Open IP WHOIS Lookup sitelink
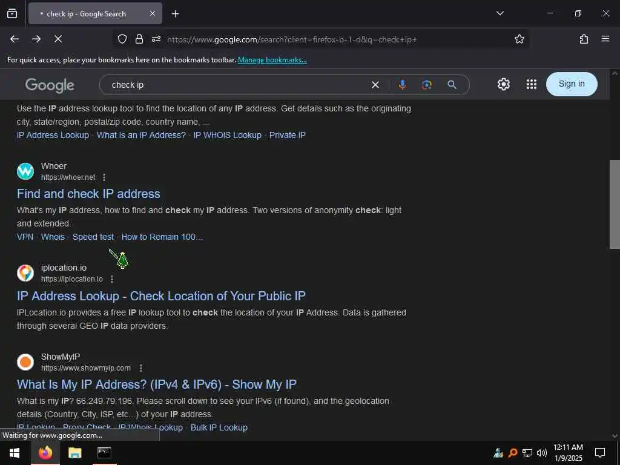 pos(228,135)
